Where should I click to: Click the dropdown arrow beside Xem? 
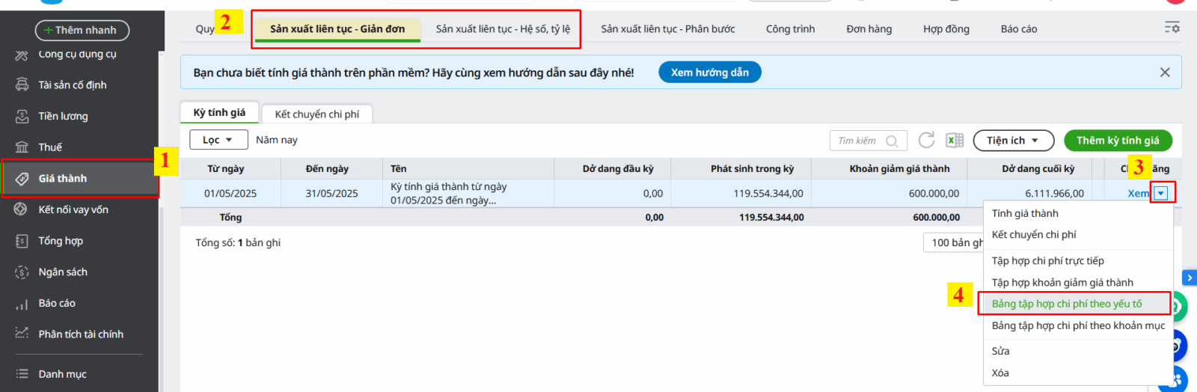(1161, 193)
